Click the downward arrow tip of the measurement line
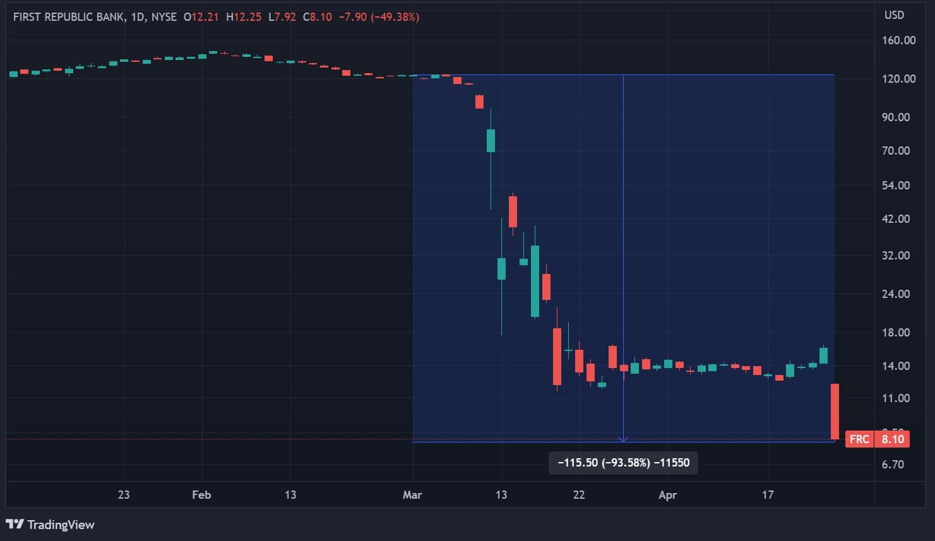 coord(624,439)
